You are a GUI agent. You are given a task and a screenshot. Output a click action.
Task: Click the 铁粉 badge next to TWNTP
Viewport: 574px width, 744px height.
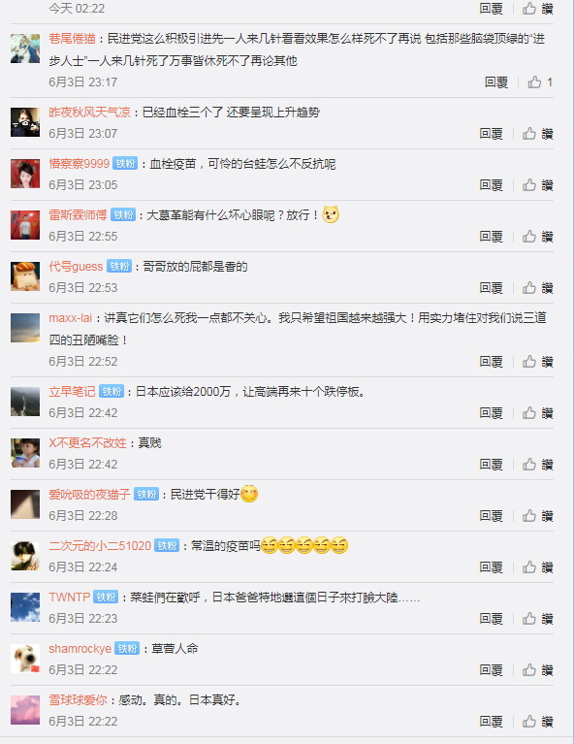point(106,597)
